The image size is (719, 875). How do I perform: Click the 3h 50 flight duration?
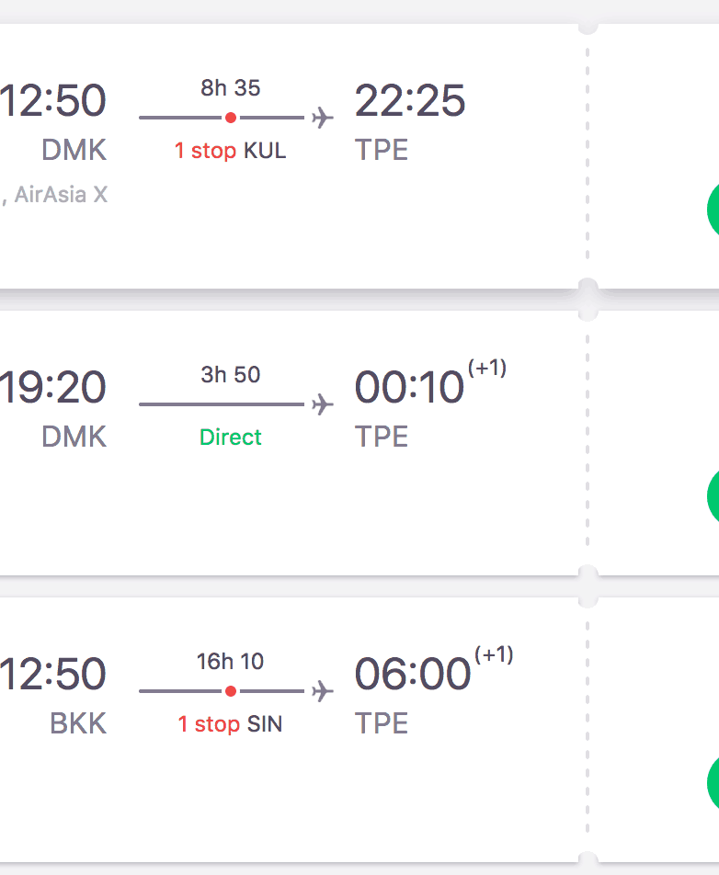[x=231, y=375]
